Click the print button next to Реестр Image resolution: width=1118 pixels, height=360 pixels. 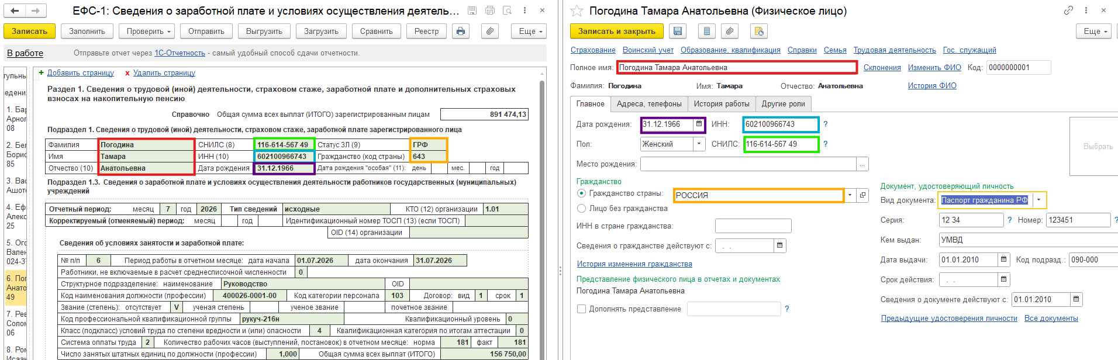coord(461,32)
